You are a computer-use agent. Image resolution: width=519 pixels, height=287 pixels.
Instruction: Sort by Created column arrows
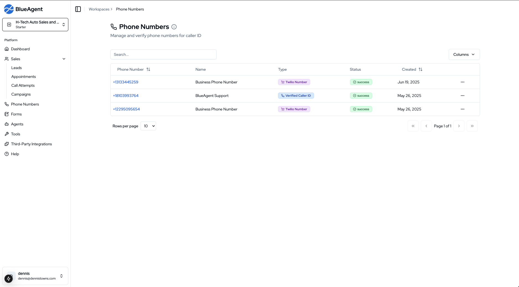tap(421, 69)
